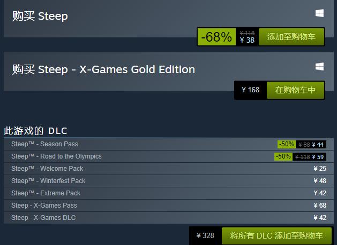Add Steep to cart (添加至购物车)
Screen dimensions: 337x245
(291, 37)
